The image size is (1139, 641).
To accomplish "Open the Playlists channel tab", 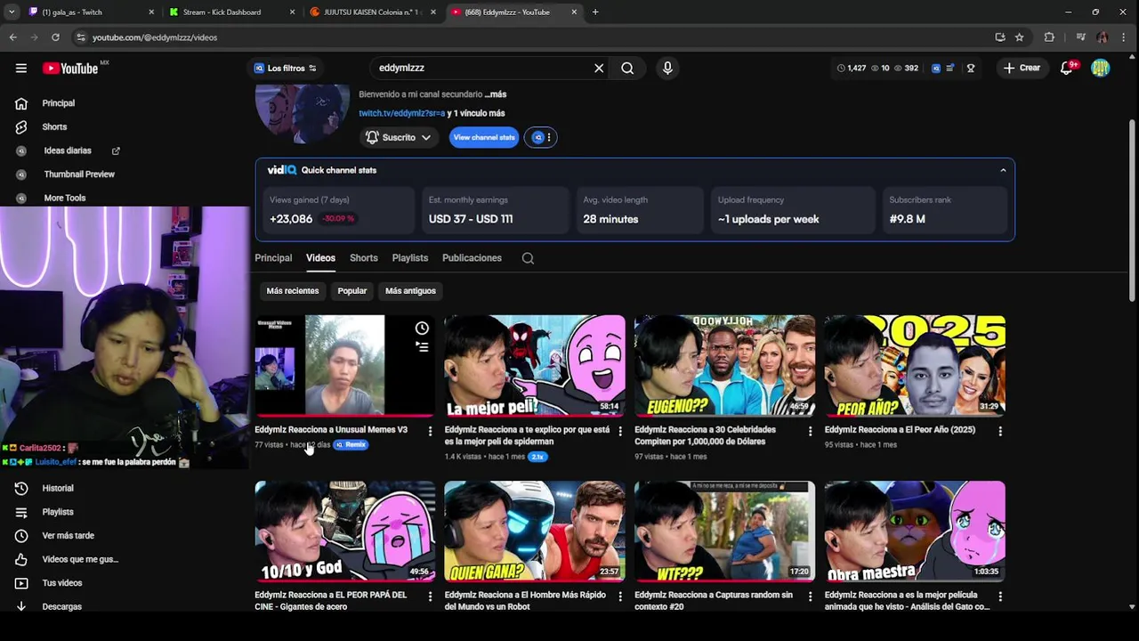I will [x=410, y=257].
